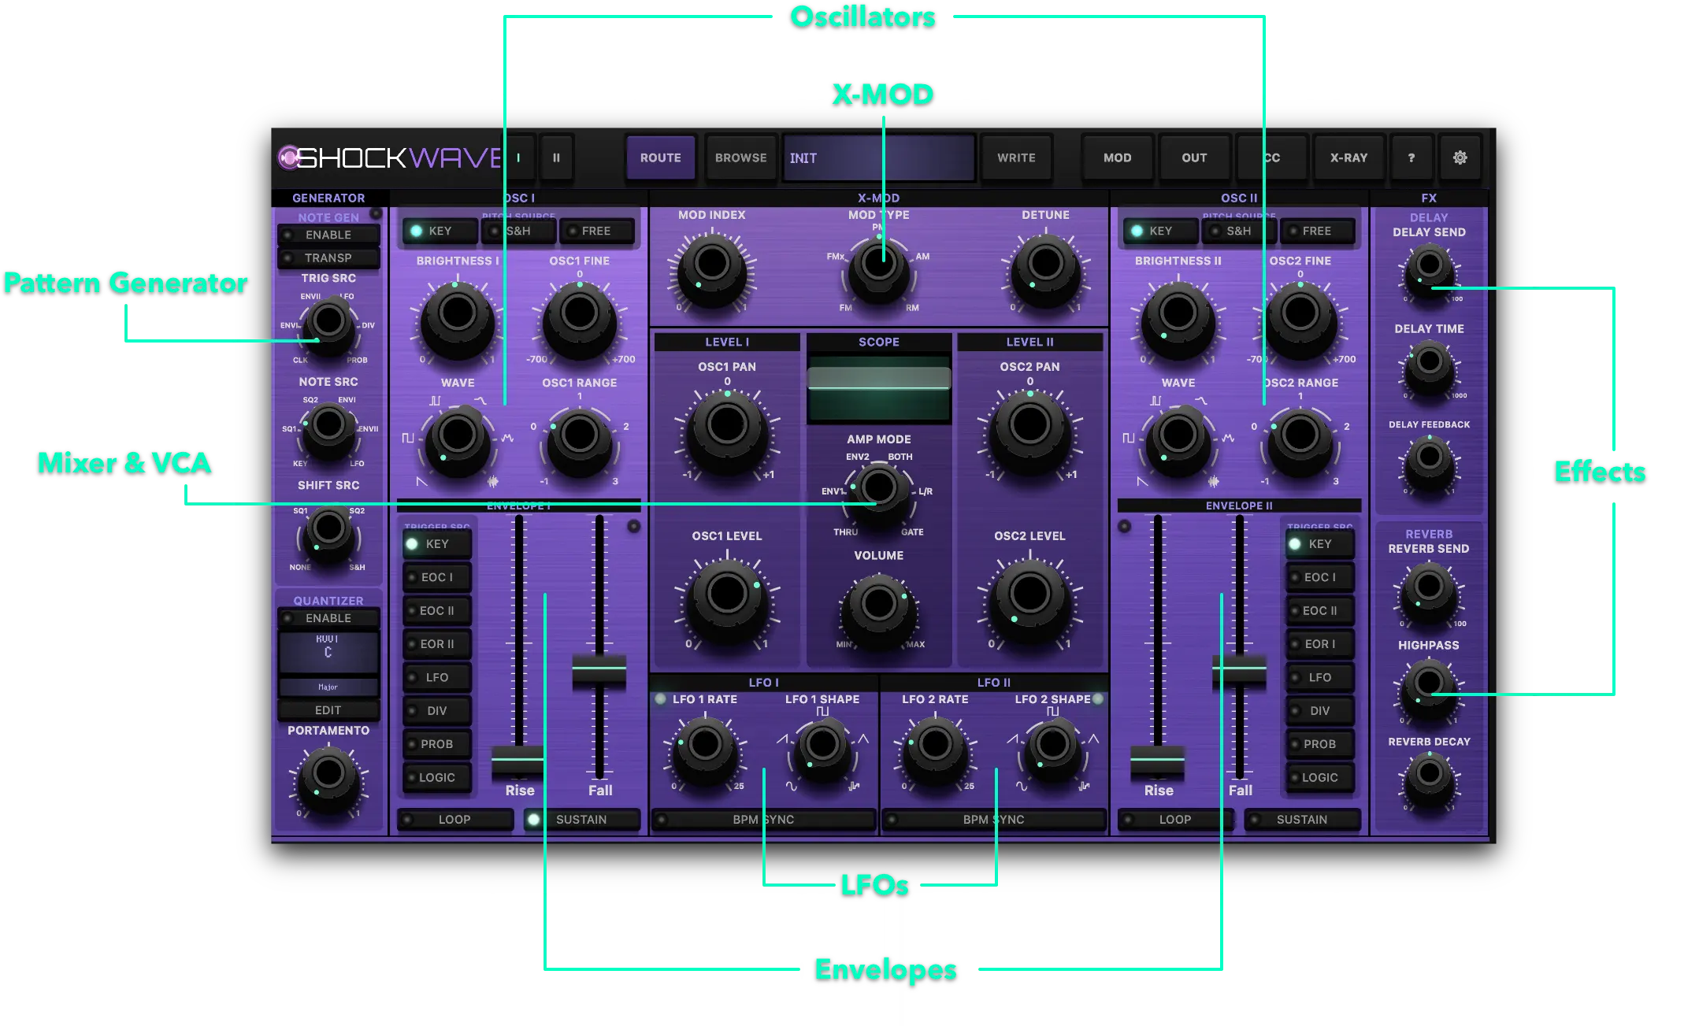Viewport: 1699px width, 1026px height.
Task: Select preset slot I button
Action: 518,157
